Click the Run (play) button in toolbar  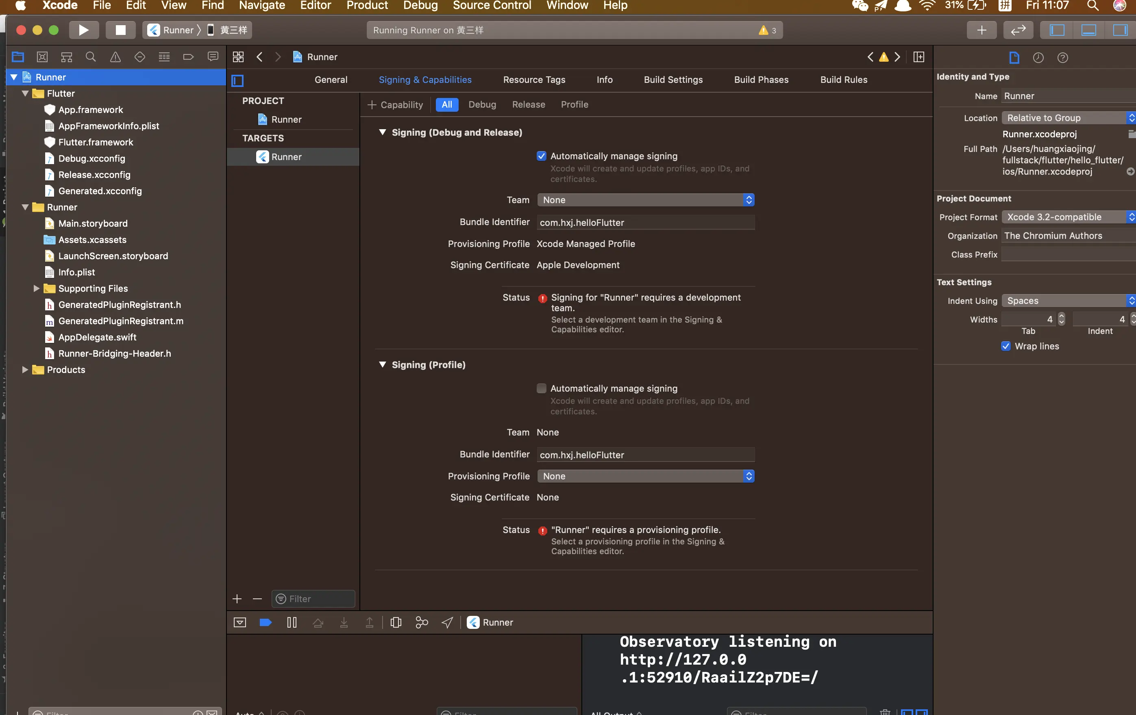(x=83, y=30)
